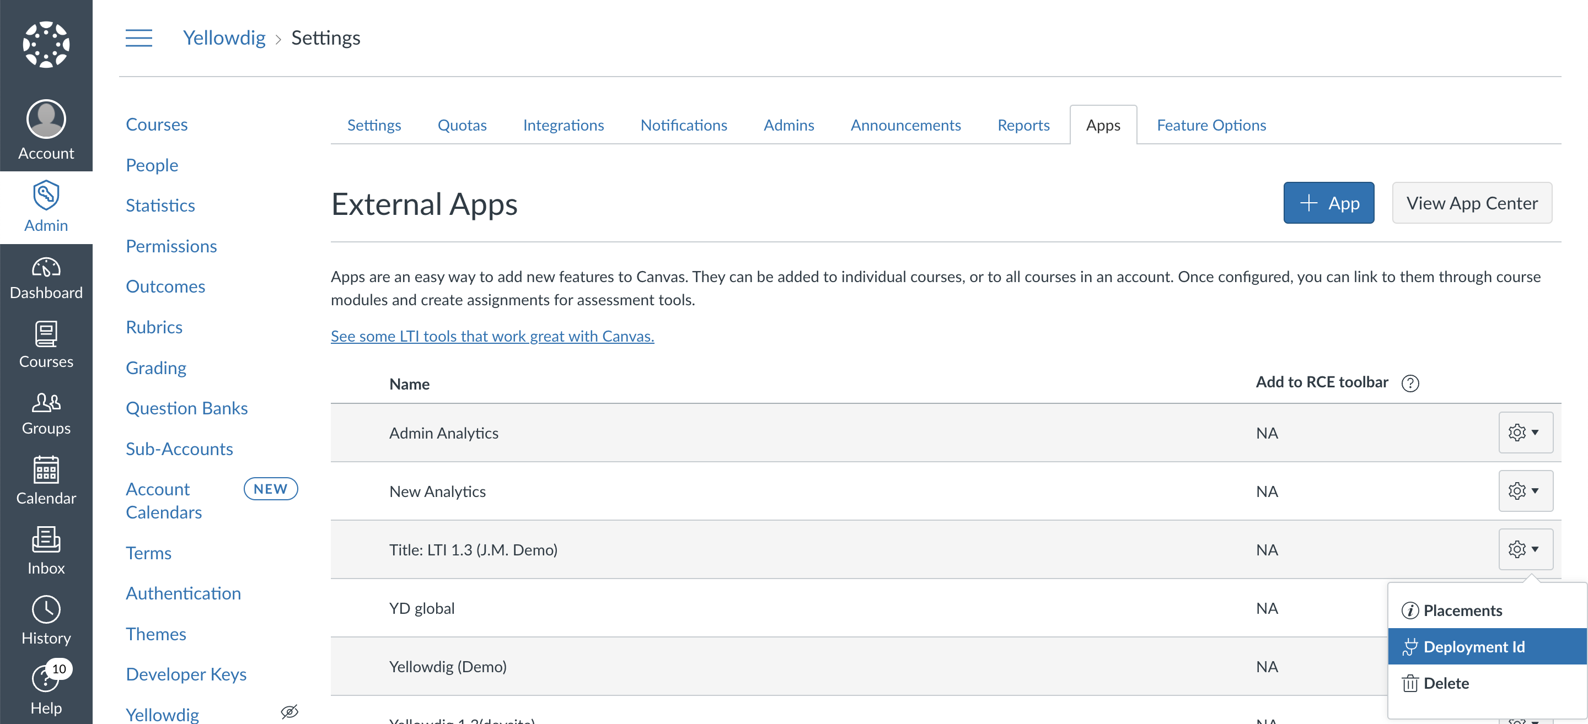1588x724 pixels.
Task: Switch to the Quotas tab
Action: click(462, 125)
